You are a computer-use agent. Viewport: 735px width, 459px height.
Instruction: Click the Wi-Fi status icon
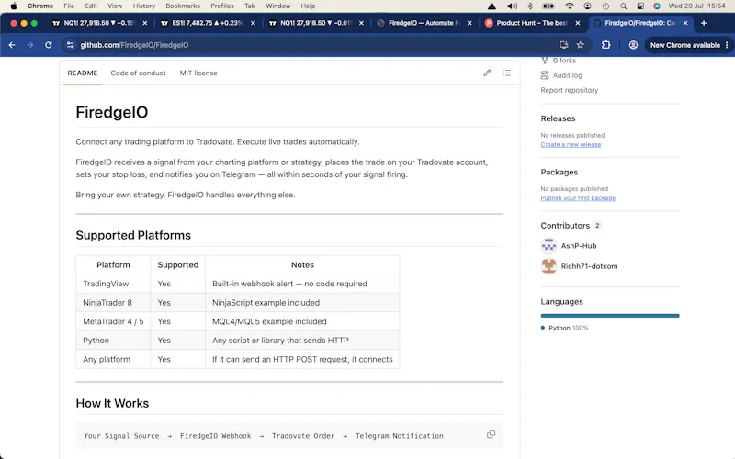point(569,6)
